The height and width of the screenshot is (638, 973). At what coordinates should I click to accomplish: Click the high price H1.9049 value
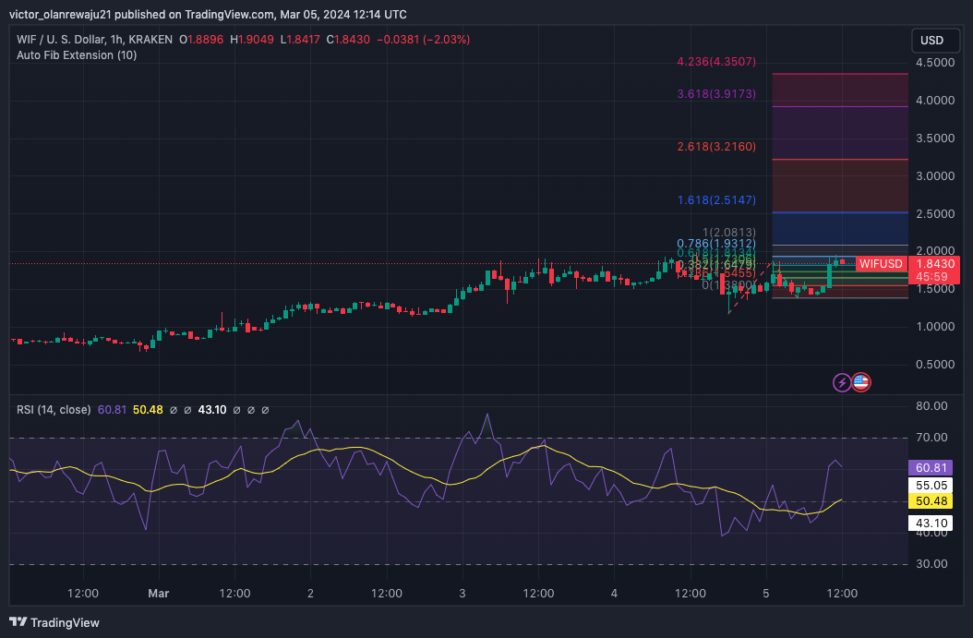[x=252, y=39]
